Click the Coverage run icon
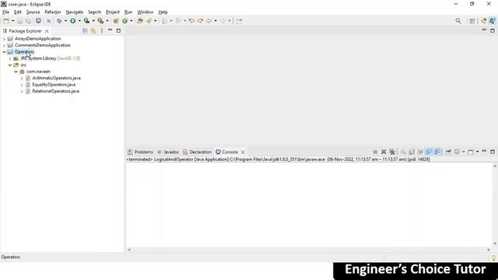498x280 pixels. (x=86, y=21)
